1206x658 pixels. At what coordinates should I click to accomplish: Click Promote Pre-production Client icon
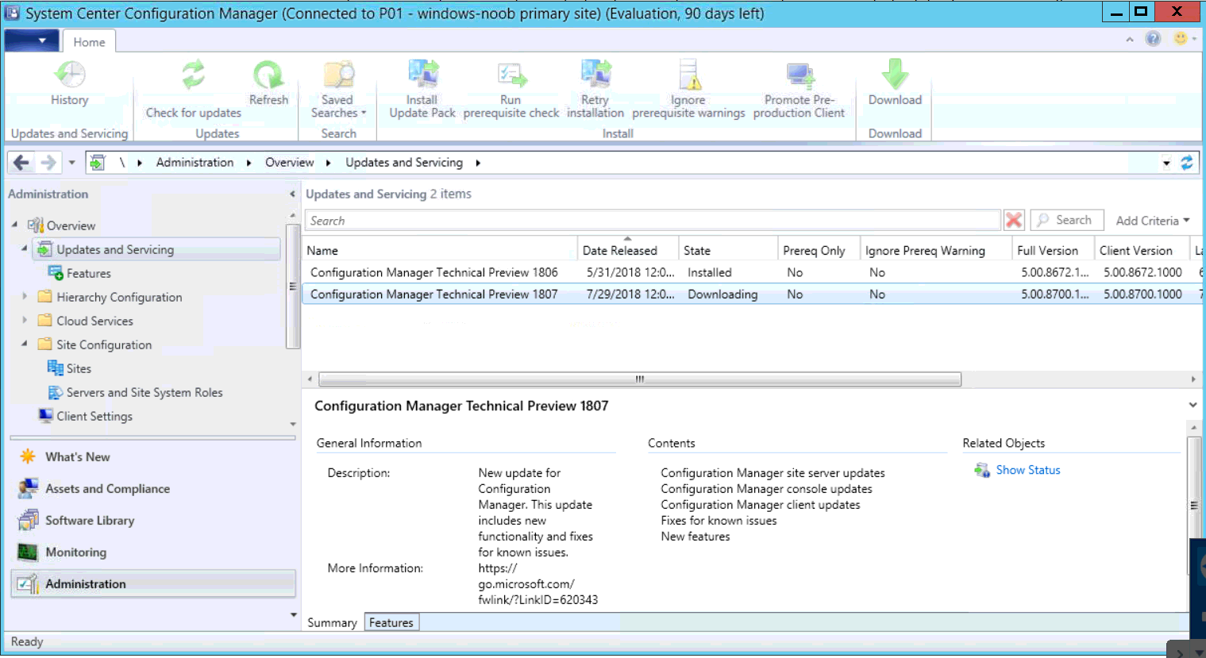[800, 75]
